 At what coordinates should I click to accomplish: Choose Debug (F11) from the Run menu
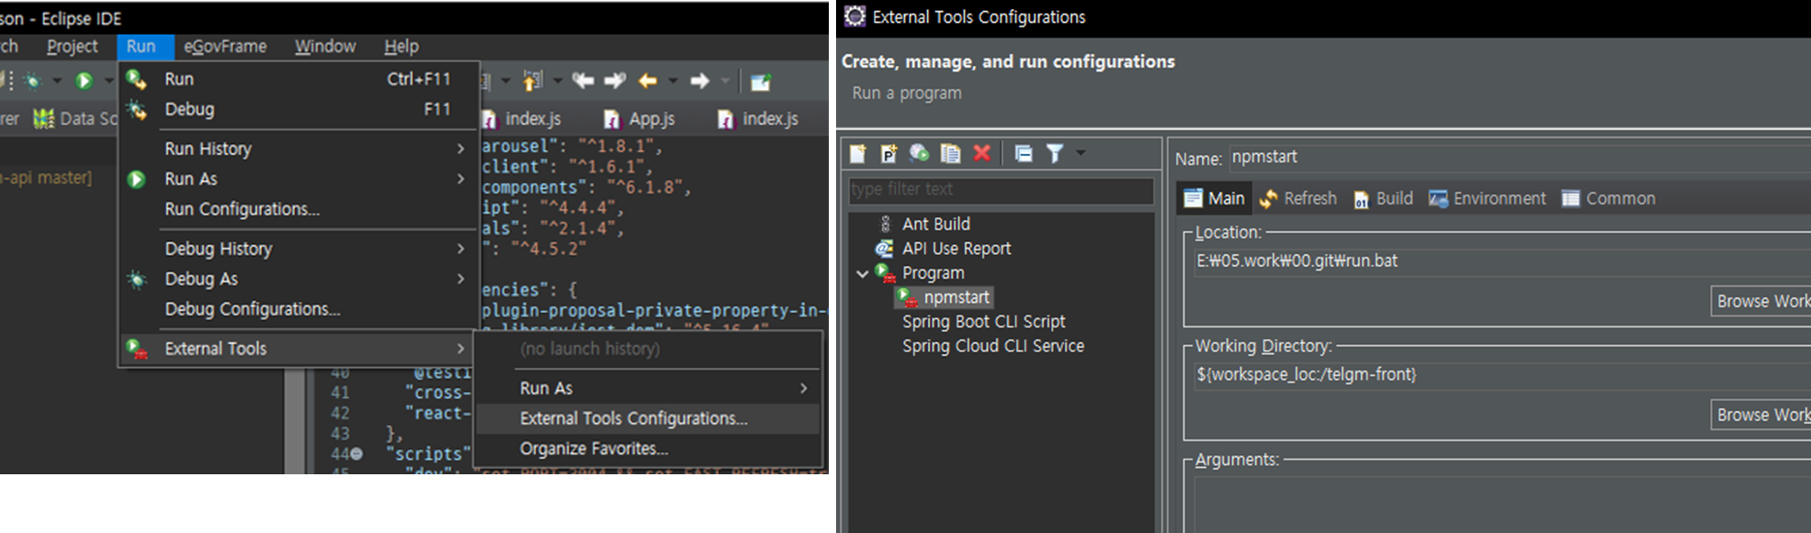click(x=299, y=109)
